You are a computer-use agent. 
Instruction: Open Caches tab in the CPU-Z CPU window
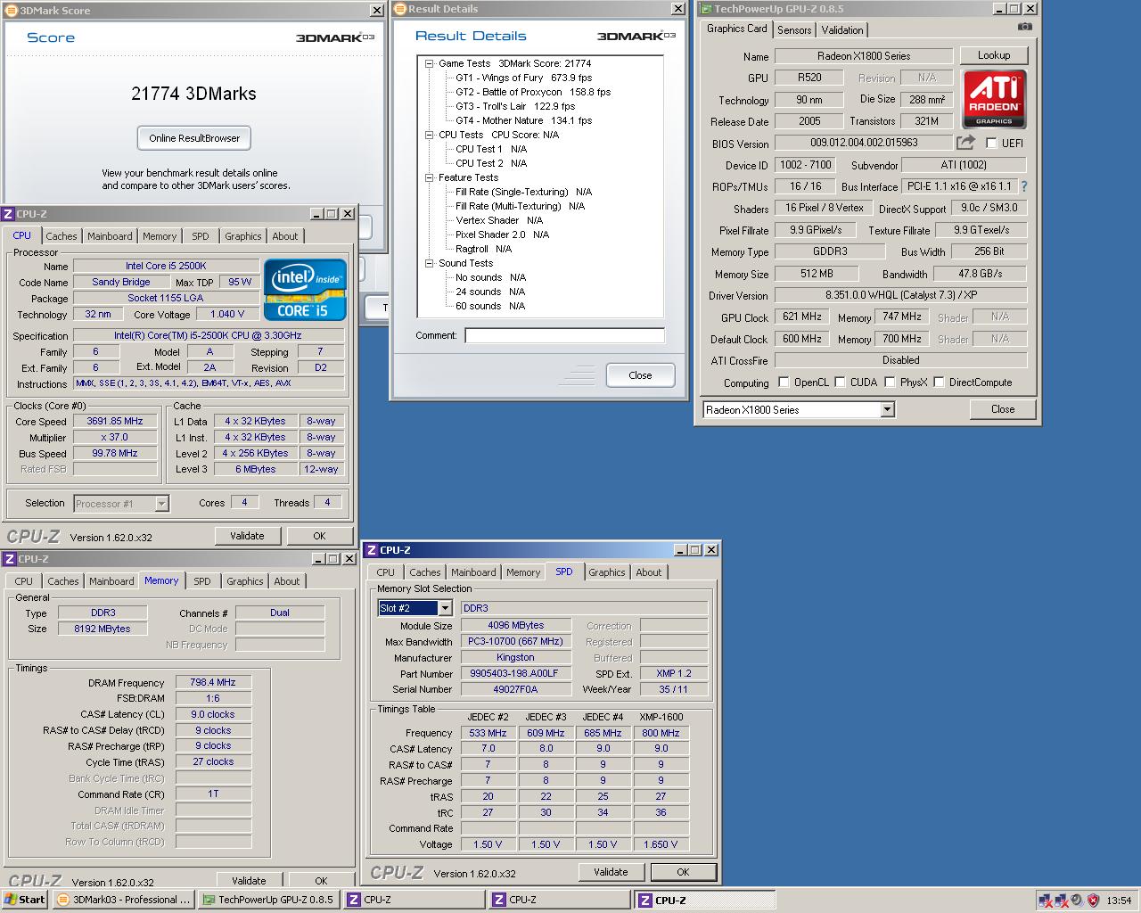click(62, 236)
